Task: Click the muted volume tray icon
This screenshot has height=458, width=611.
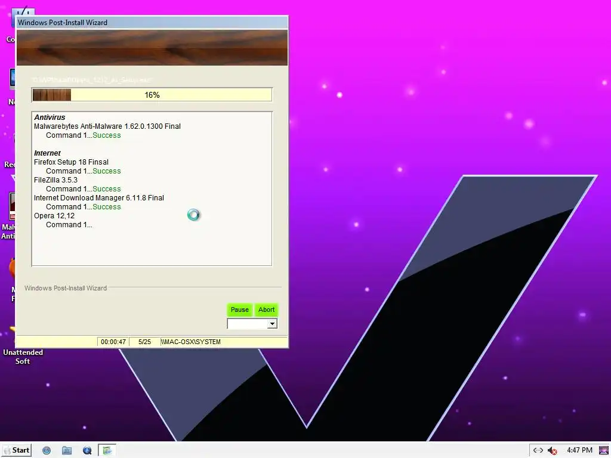Action: (x=552, y=451)
